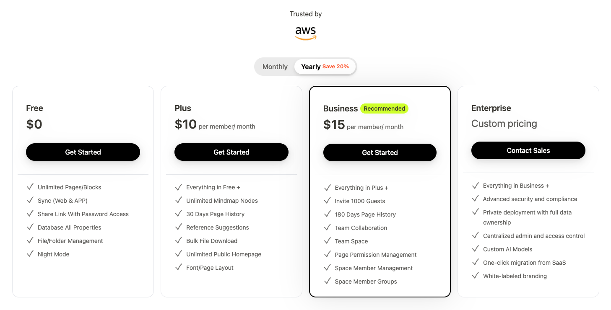Image resolution: width=611 pixels, height=310 pixels.
Task: Click checkmark icon beside Unlimited Pages/Blocks
Action: (30, 187)
